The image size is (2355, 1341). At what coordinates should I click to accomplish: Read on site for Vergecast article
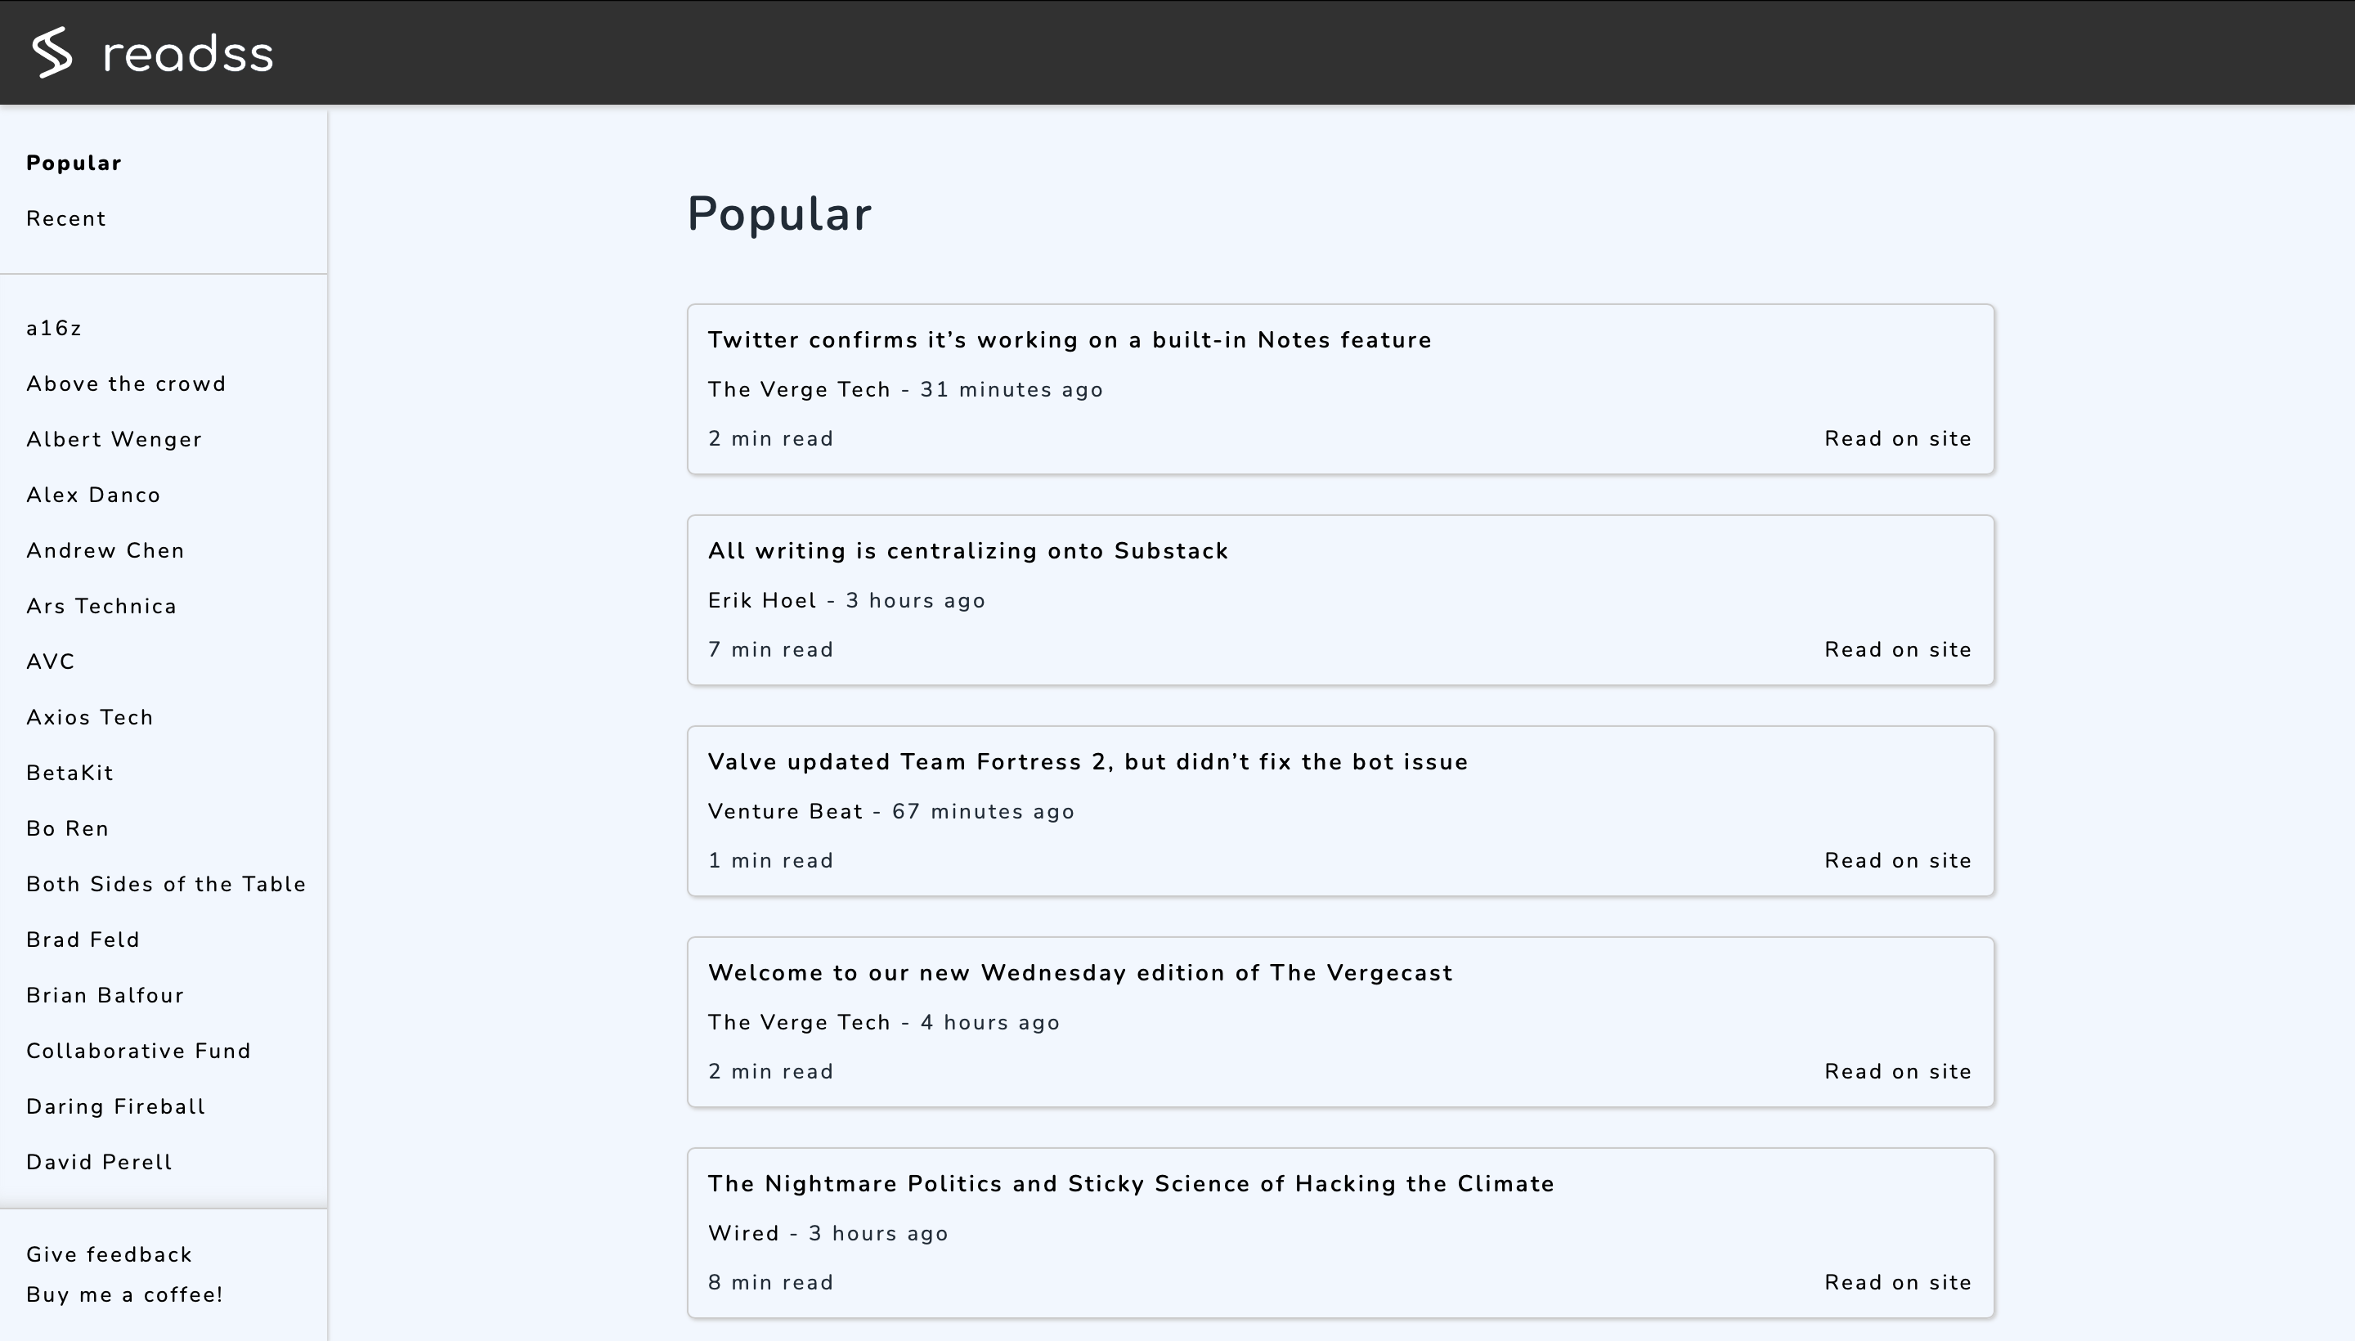(x=1897, y=1071)
